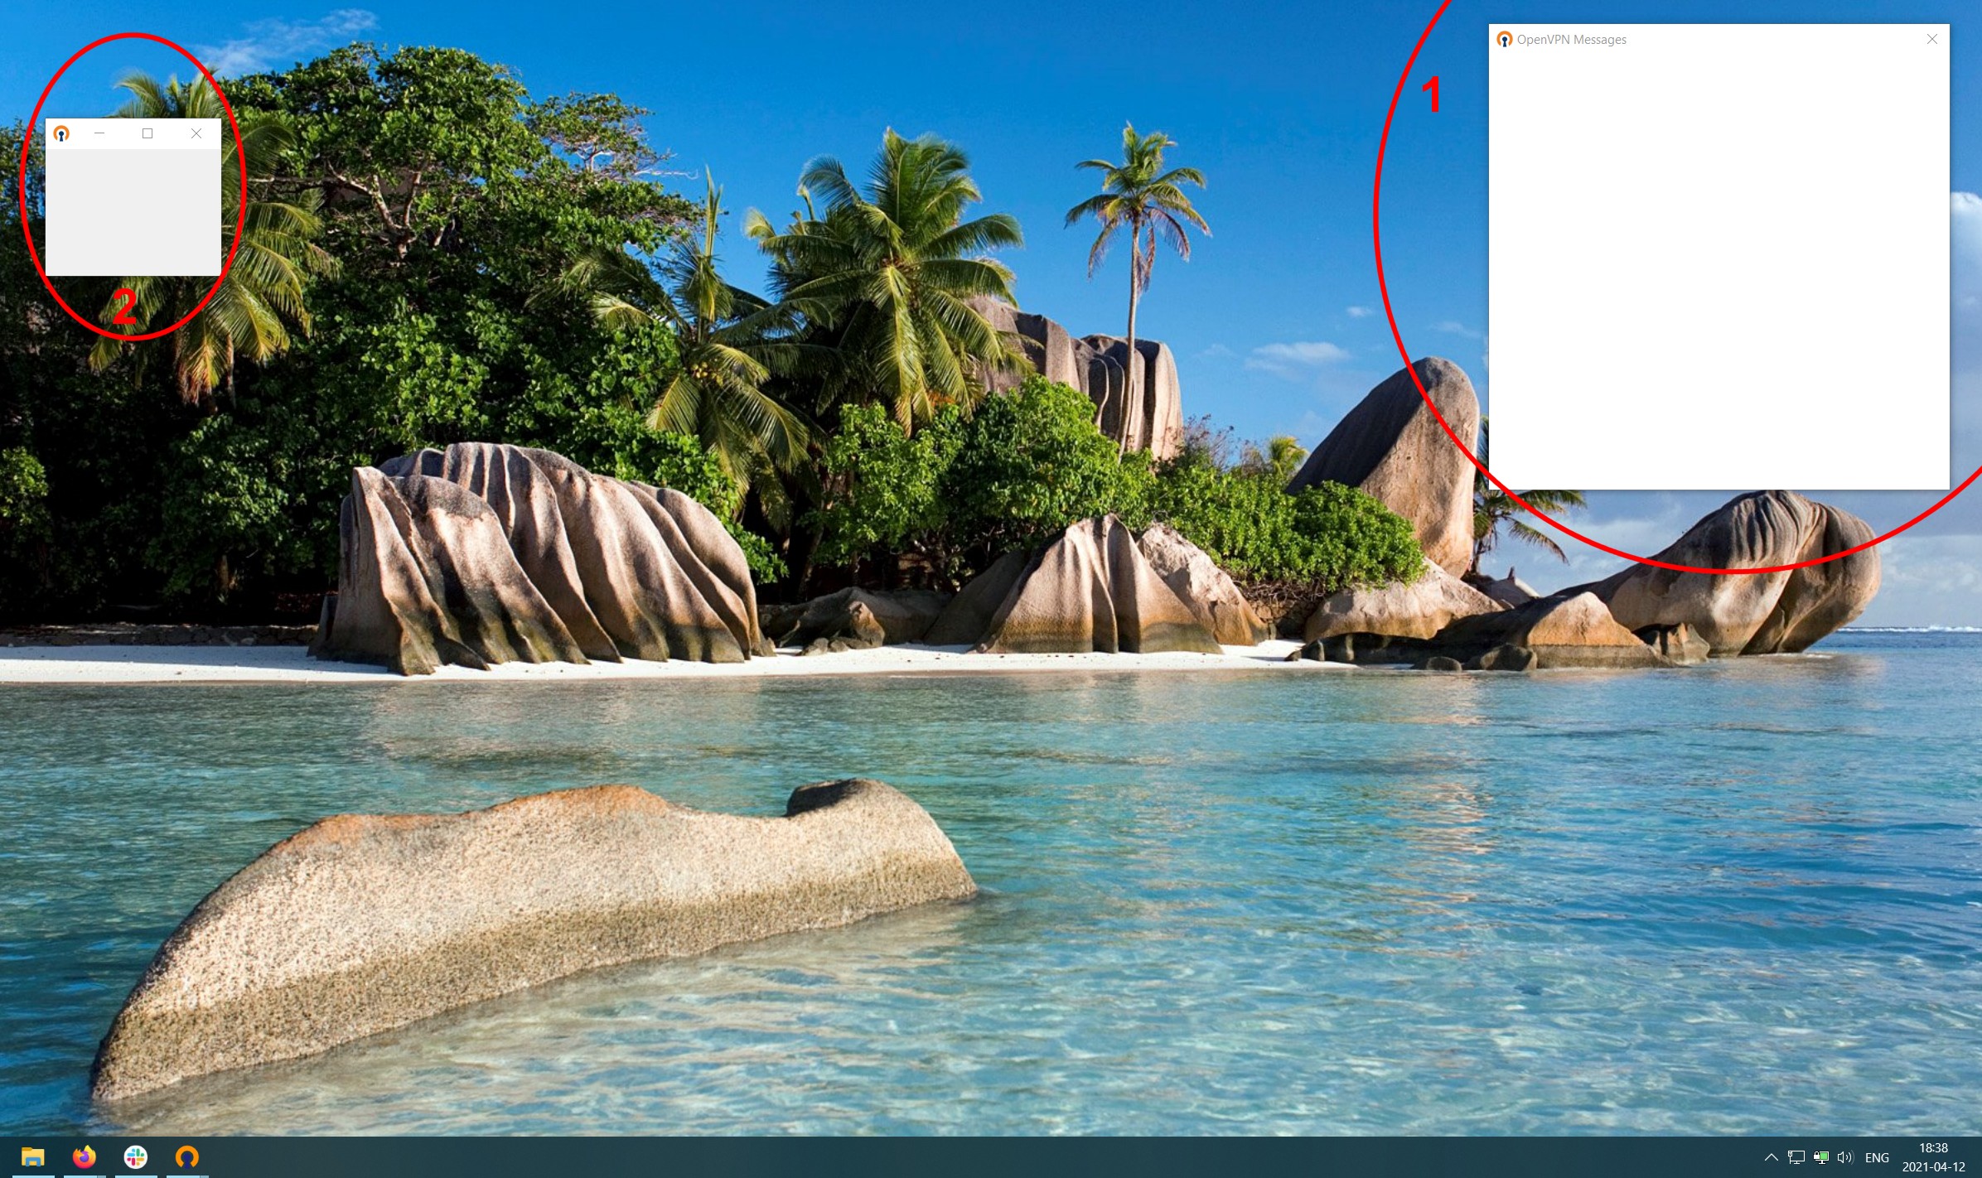
Task: Click the OpenVPN lock icon in the system tray
Action: pos(1820,1158)
